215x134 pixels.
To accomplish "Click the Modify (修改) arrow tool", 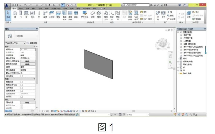I will pyautogui.click(x=8, y=15).
